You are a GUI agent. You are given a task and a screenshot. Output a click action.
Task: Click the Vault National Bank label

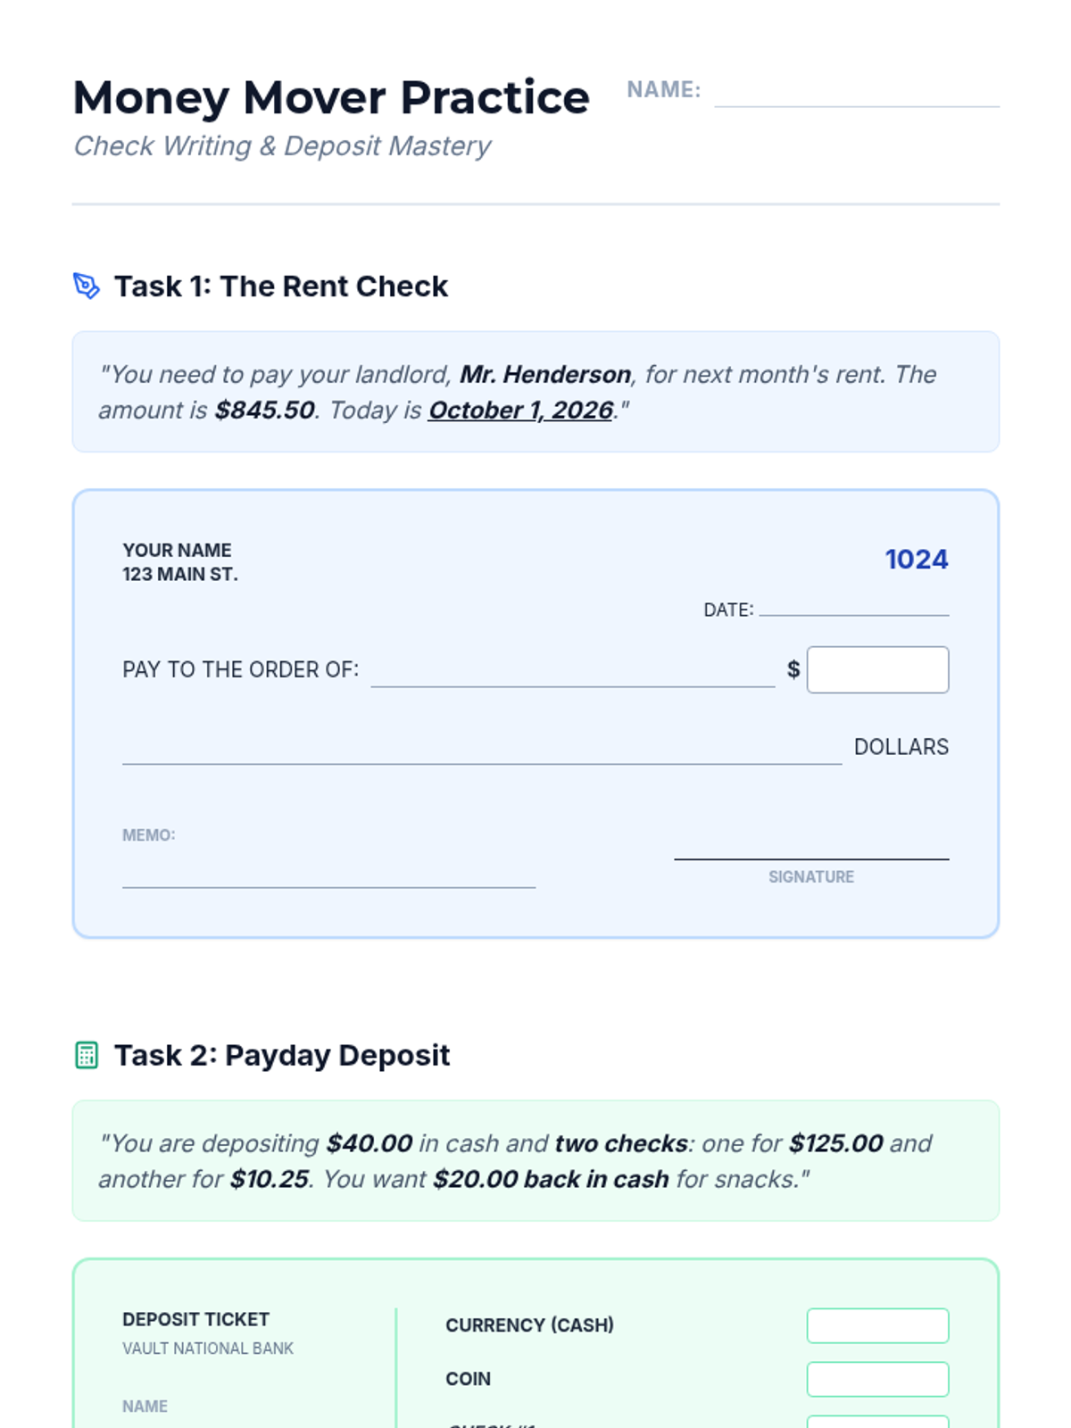tap(208, 1349)
